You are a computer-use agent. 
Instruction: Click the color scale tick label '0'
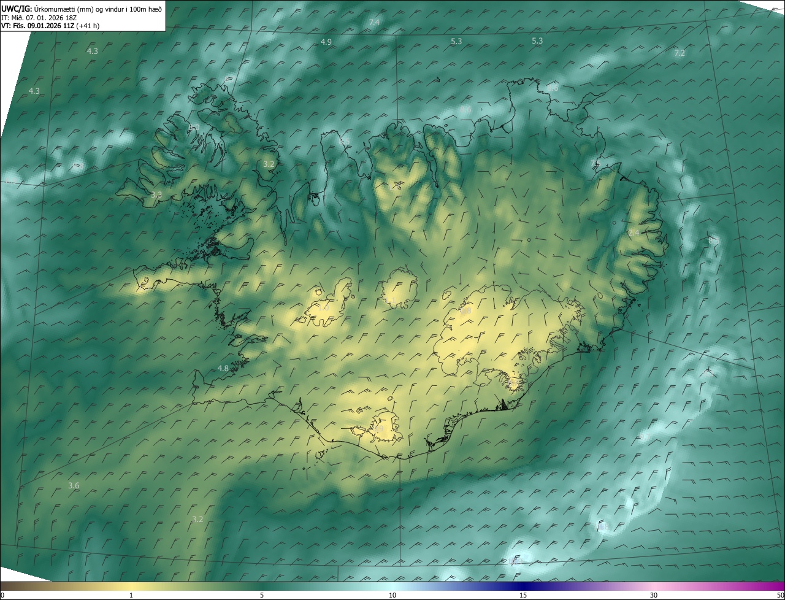coord(2,596)
